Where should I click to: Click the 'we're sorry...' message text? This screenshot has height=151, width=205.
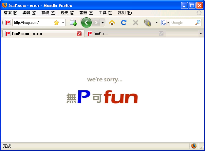click(105, 79)
